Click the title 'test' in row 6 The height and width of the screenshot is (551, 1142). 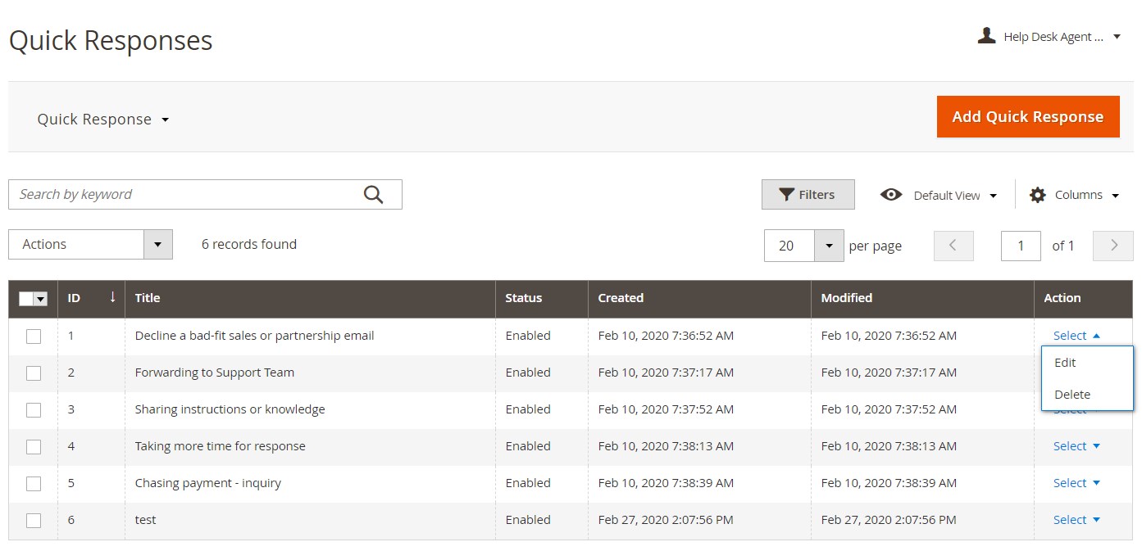click(145, 520)
